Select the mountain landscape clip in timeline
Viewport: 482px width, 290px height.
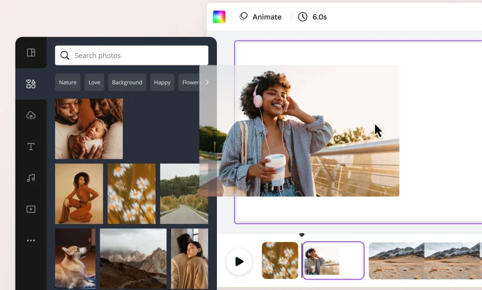pyautogui.click(x=425, y=260)
